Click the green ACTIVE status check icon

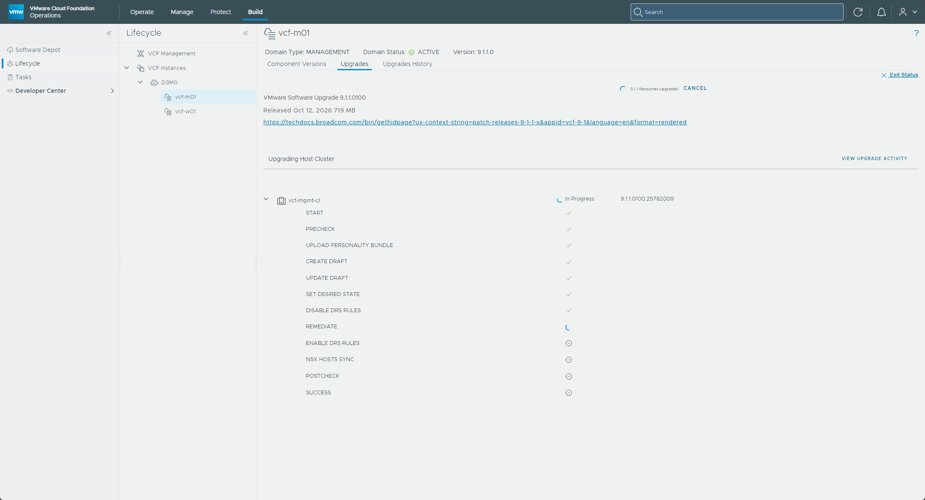pyautogui.click(x=412, y=52)
